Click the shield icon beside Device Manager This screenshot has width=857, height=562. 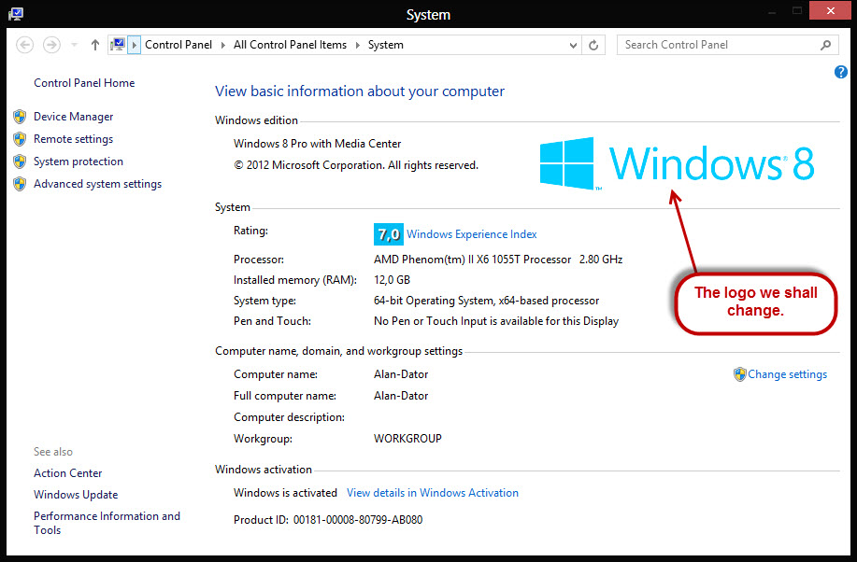click(x=20, y=116)
